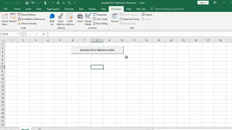Open Excel Add-ins dialog
This screenshot has height=130, width=232.
pyautogui.click(x=61, y=19)
